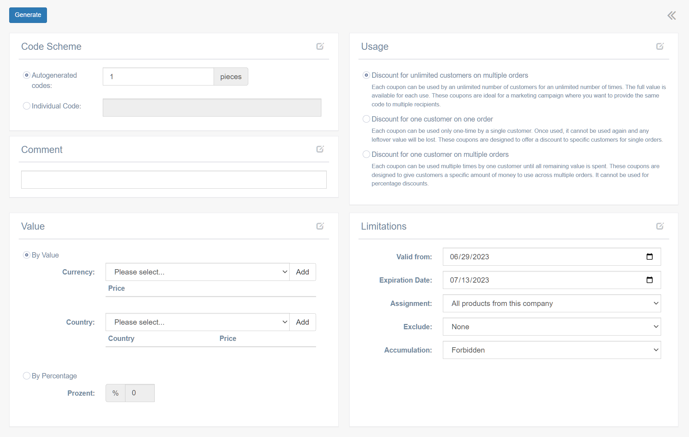Click the Generate button
The image size is (689, 437).
[x=28, y=15]
